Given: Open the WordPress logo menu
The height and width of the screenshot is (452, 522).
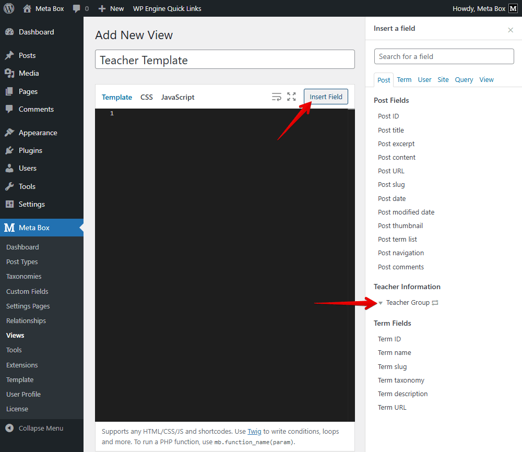Looking at the screenshot, I should pos(8,8).
